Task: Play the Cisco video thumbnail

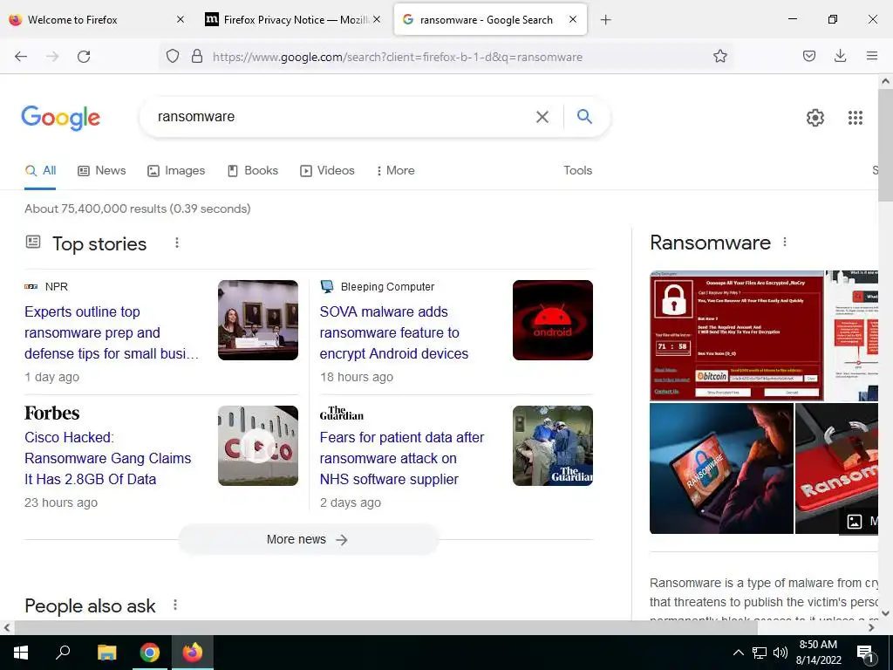Action: pos(258,446)
